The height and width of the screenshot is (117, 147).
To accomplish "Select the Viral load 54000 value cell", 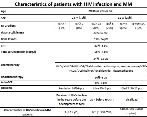I will click(x=132, y=112).
